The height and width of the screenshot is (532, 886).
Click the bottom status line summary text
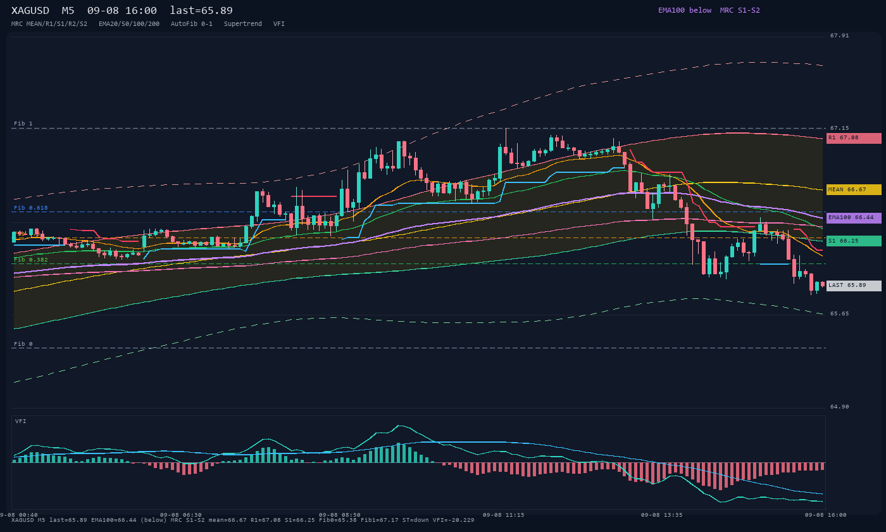pyautogui.click(x=243, y=520)
